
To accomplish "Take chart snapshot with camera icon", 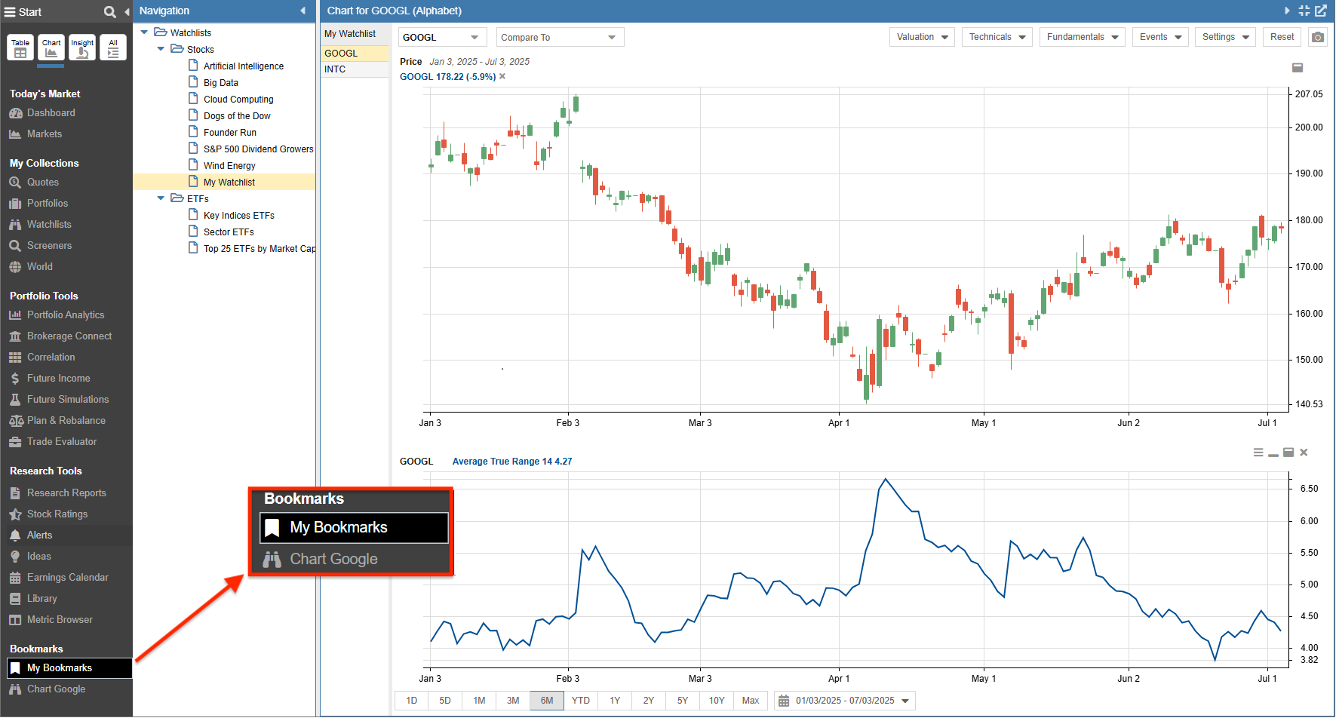I will [1317, 37].
